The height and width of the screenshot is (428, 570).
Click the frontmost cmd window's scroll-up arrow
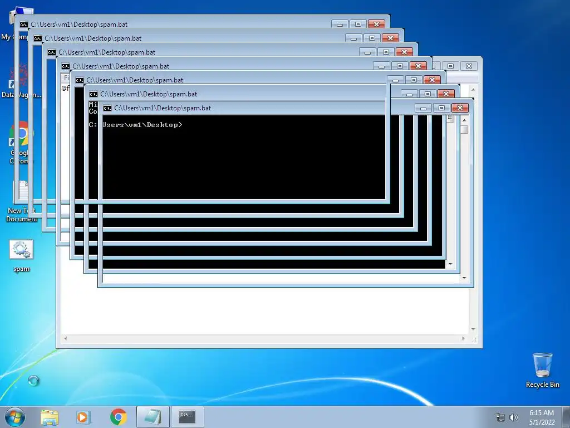coord(464,120)
